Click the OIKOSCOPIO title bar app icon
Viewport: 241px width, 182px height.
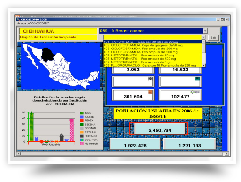[x=19, y=19]
